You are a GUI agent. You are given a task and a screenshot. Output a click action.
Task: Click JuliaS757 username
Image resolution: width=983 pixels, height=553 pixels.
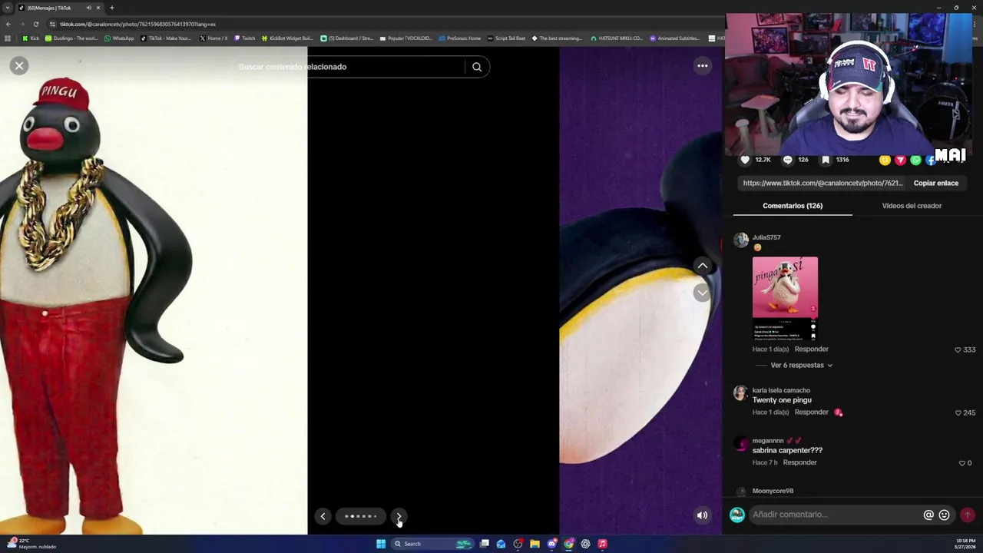click(766, 237)
